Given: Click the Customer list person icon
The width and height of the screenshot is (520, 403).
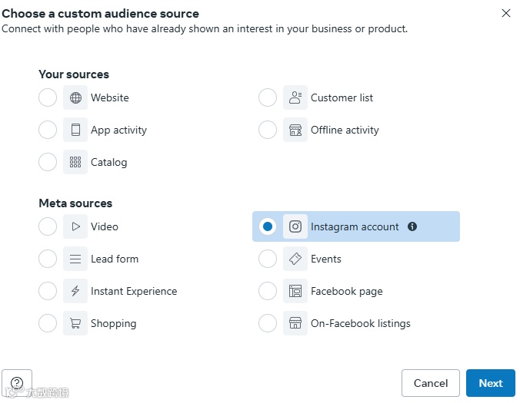Looking at the screenshot, I should pyautogui.click(x=295, y=98).
